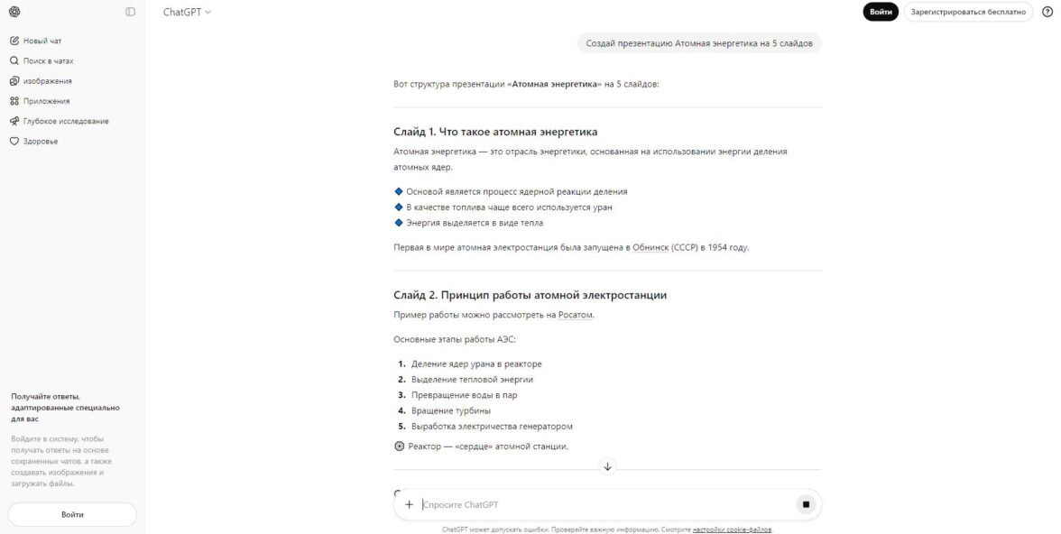This screenshot has width=1061, height=534.
Task: Open the Здоровье sidebar item
Action: click(x=40, y=141)
